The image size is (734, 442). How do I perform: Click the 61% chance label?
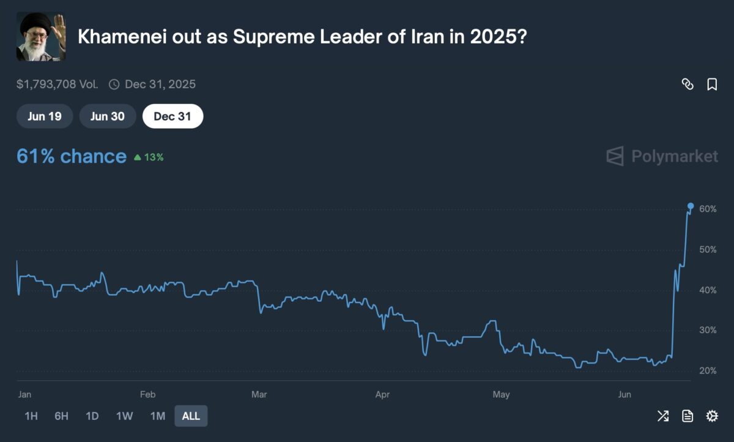click(71, 156)
